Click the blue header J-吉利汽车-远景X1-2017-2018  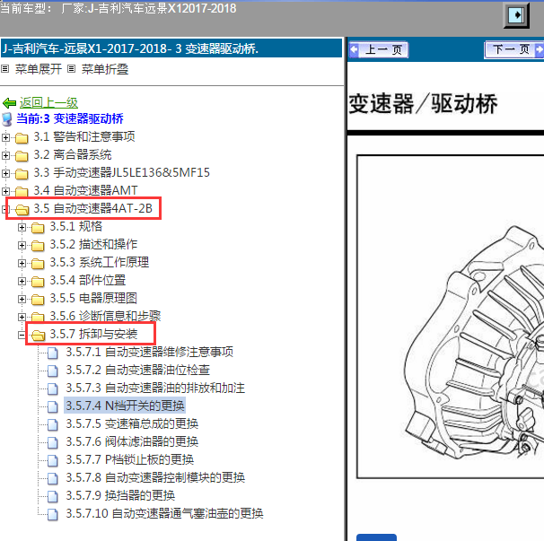click(171, 48)
